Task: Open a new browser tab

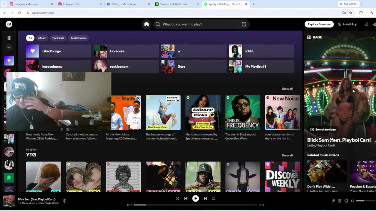Action: click(x=254, y=4)
